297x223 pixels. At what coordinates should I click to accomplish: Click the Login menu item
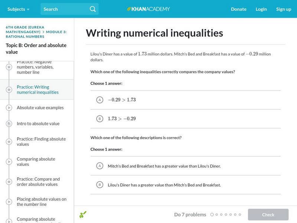(261, 9)
